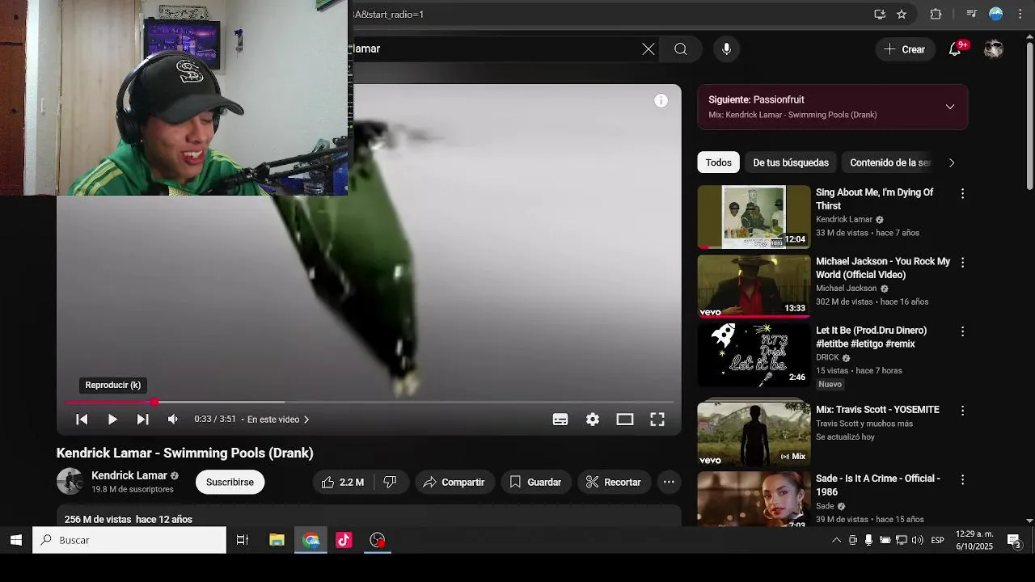Expand the description with 256 M de vistas
Screen dimensions: 1035x582
128,519
